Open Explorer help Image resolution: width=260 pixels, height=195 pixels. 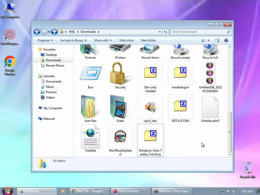(226, 40)
